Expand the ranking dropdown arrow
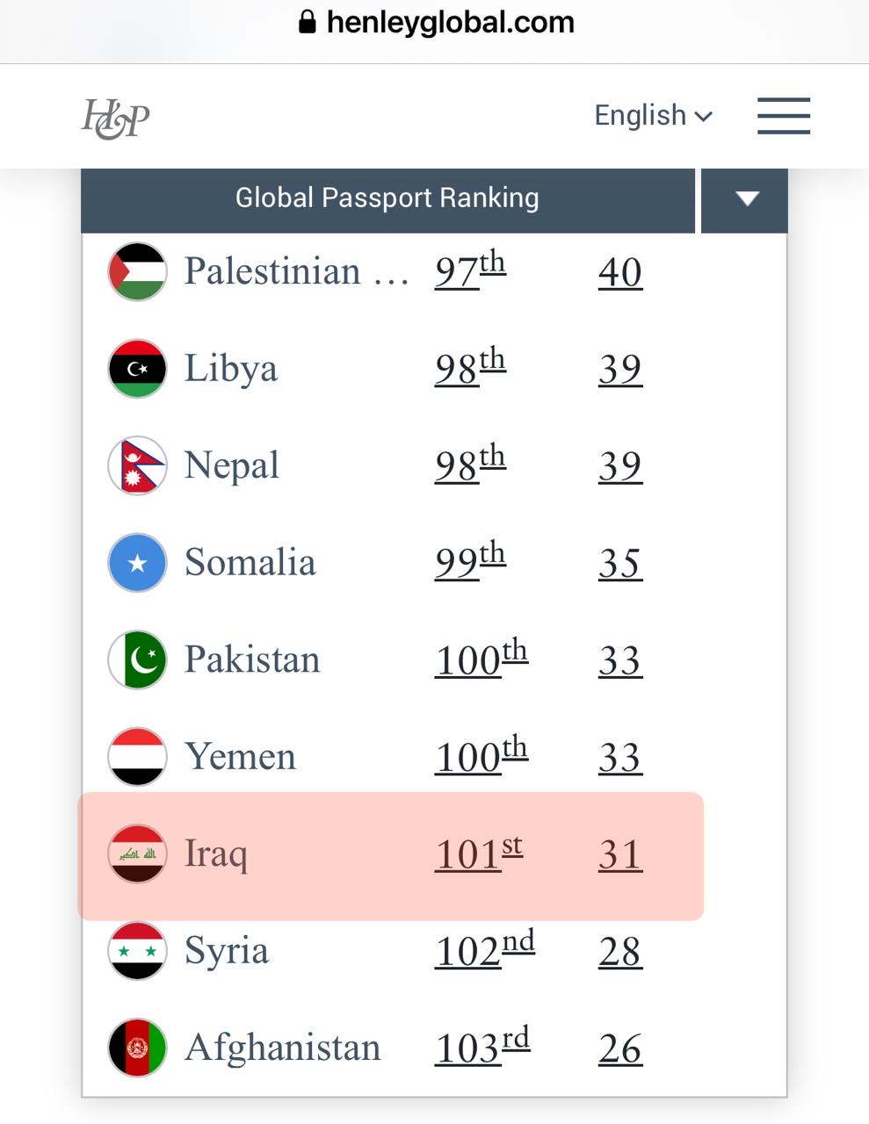This screenshot has width=869, height=1124. pos(745,198)
